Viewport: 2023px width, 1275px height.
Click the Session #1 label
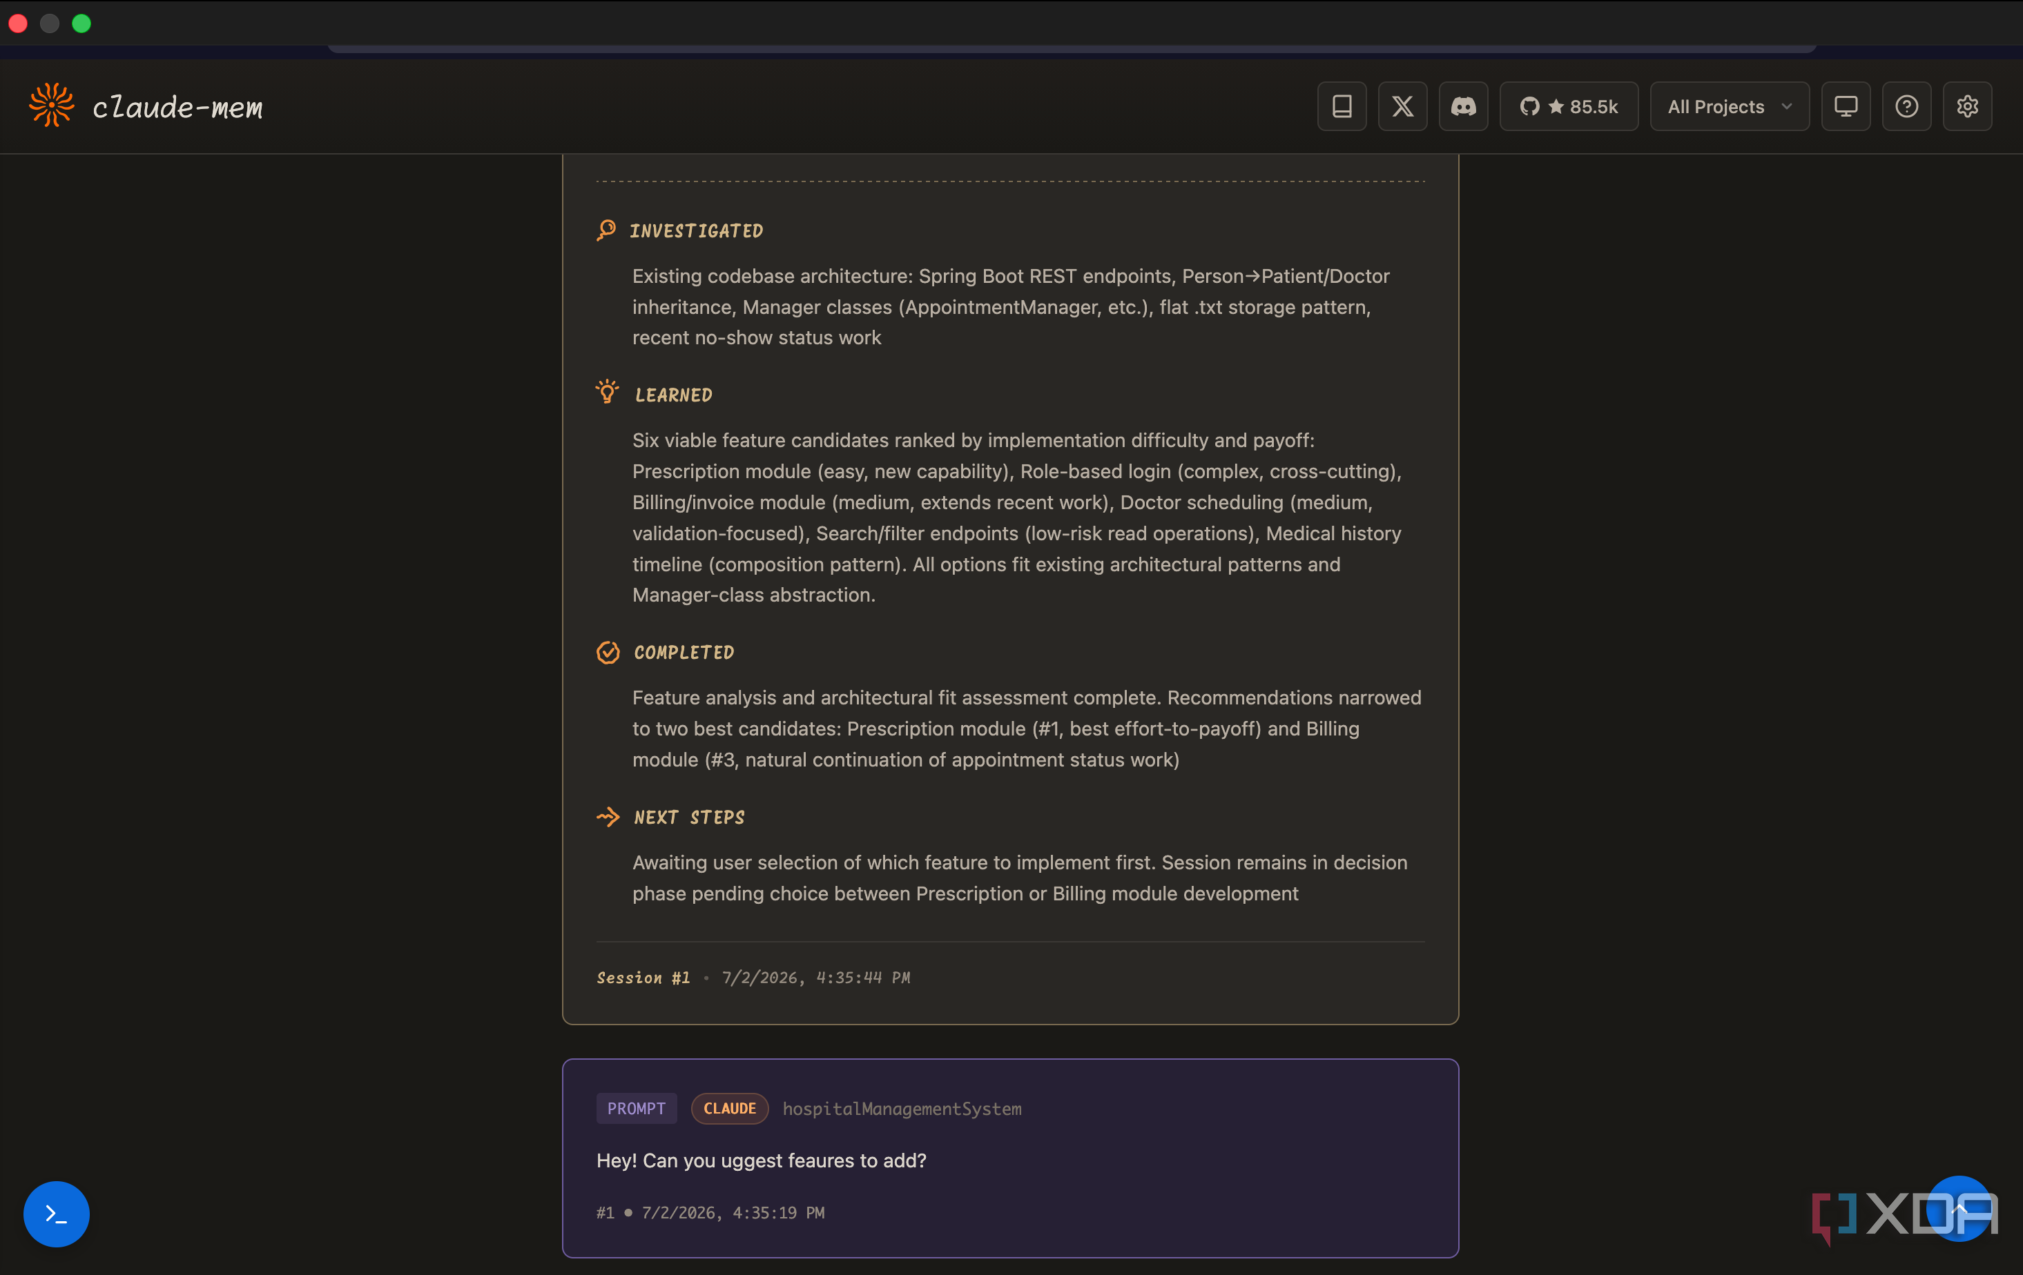[x=643, y=977]
